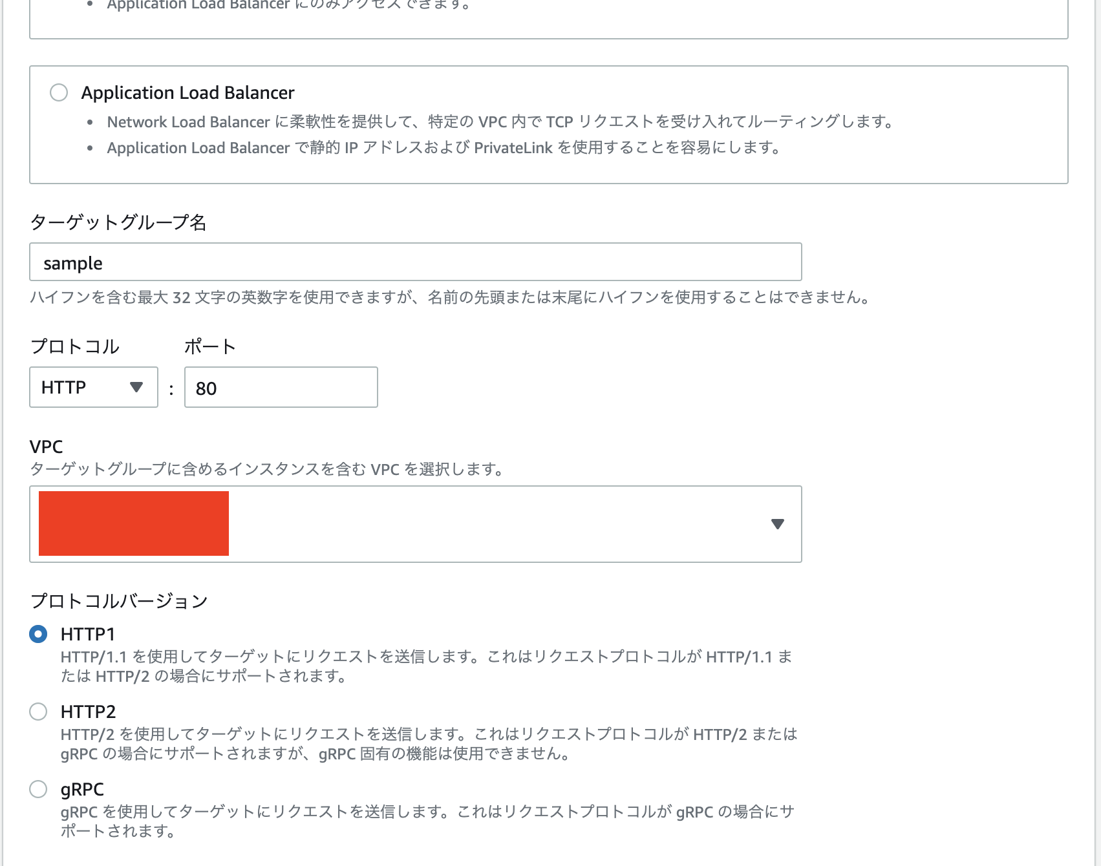Click the Application Load Balancer heading label

tap(187, 92)
